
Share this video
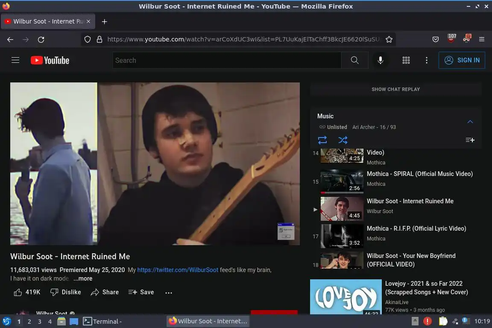click(x=105, y=292)
